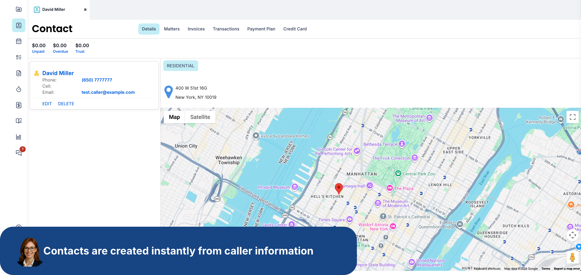
Task: Toggle fullscreen view of the map
Action: pyautogui.click(x=572, y=117)
